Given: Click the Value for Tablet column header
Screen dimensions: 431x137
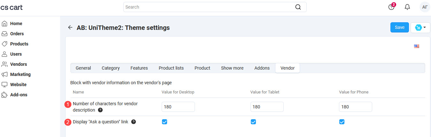Looking at the screenshot, I should point(265,92).
